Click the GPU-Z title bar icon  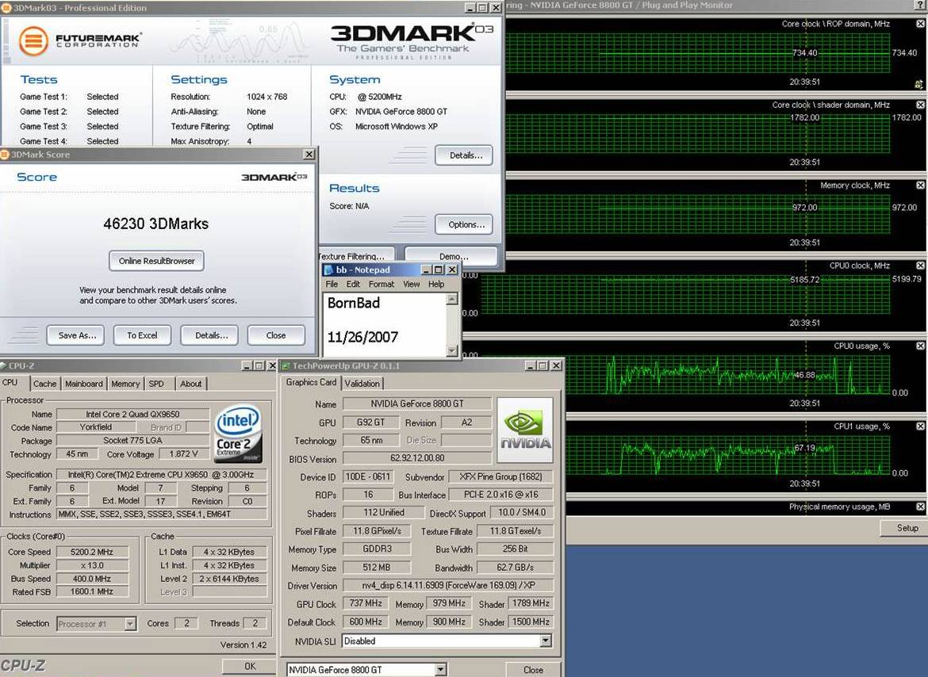(286, 366)
